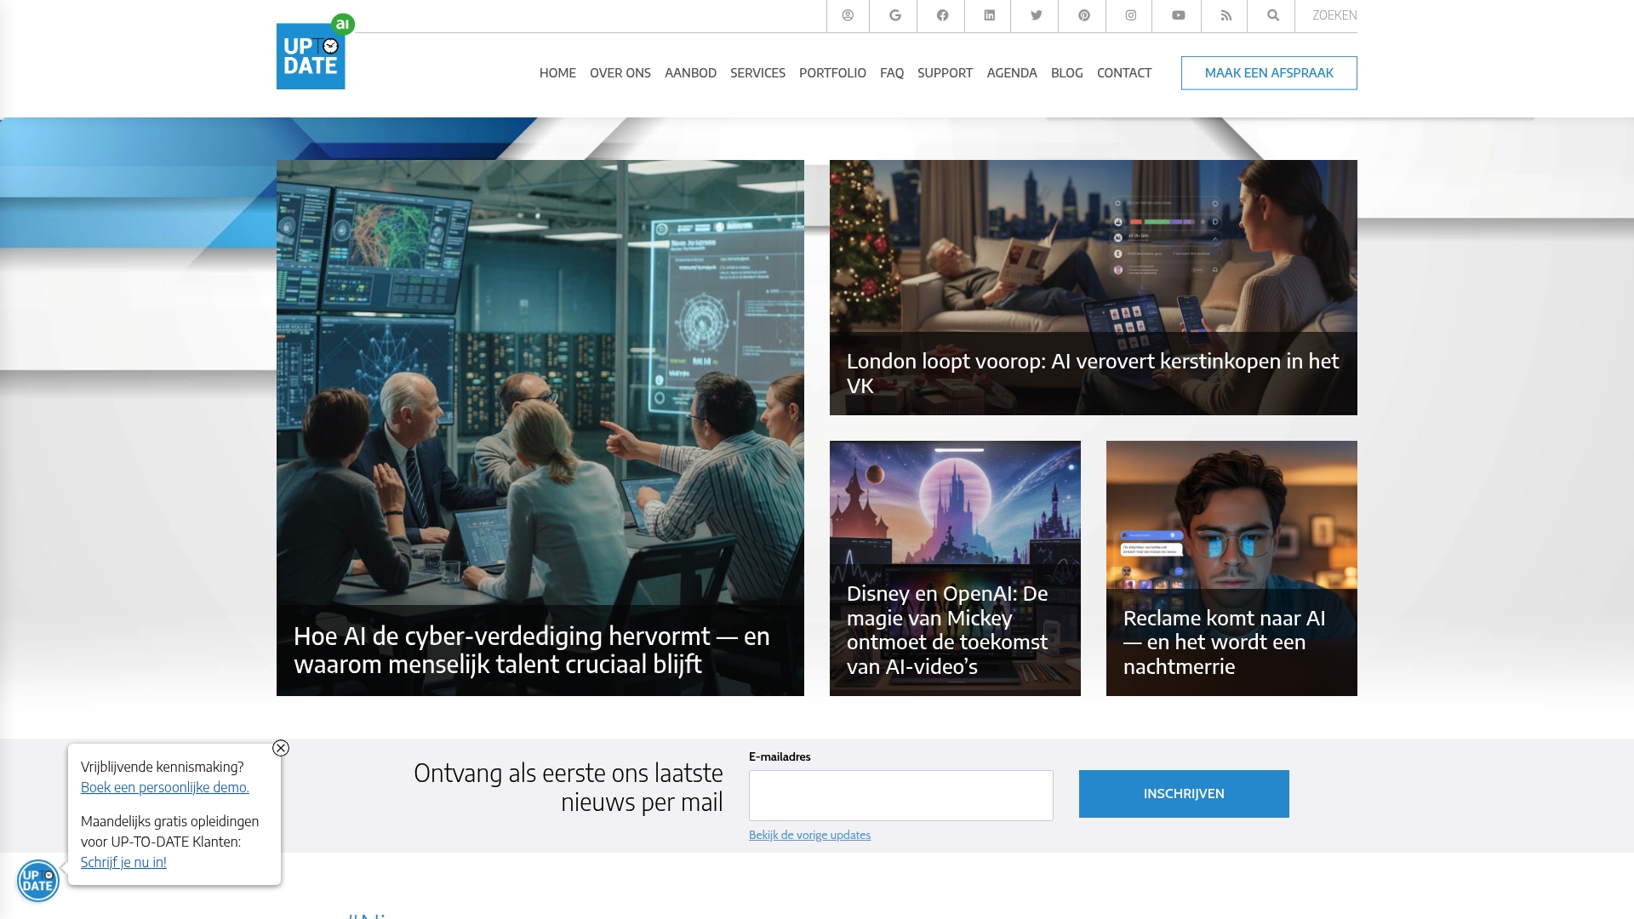Click the round UP TO DATE chat widget
Image resolution: width=1634 pixels, height=919 pixels.
pos(38,881)
